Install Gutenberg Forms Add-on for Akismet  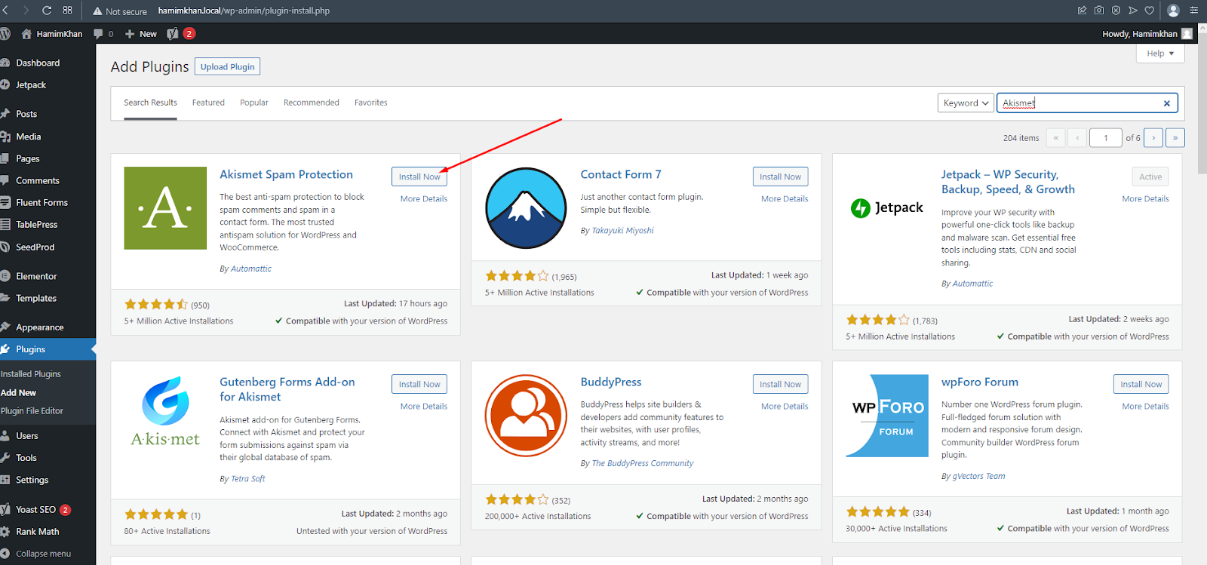(x=419, y=384)
